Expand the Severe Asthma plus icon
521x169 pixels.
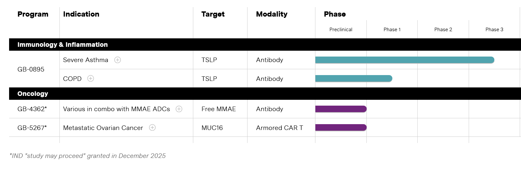[x=118, y=60]
